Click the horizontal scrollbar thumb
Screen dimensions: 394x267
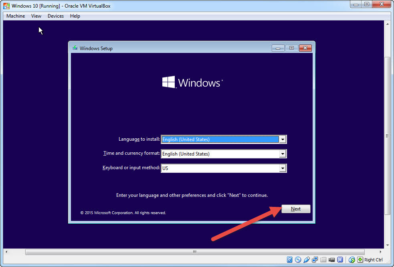point(195,252)
